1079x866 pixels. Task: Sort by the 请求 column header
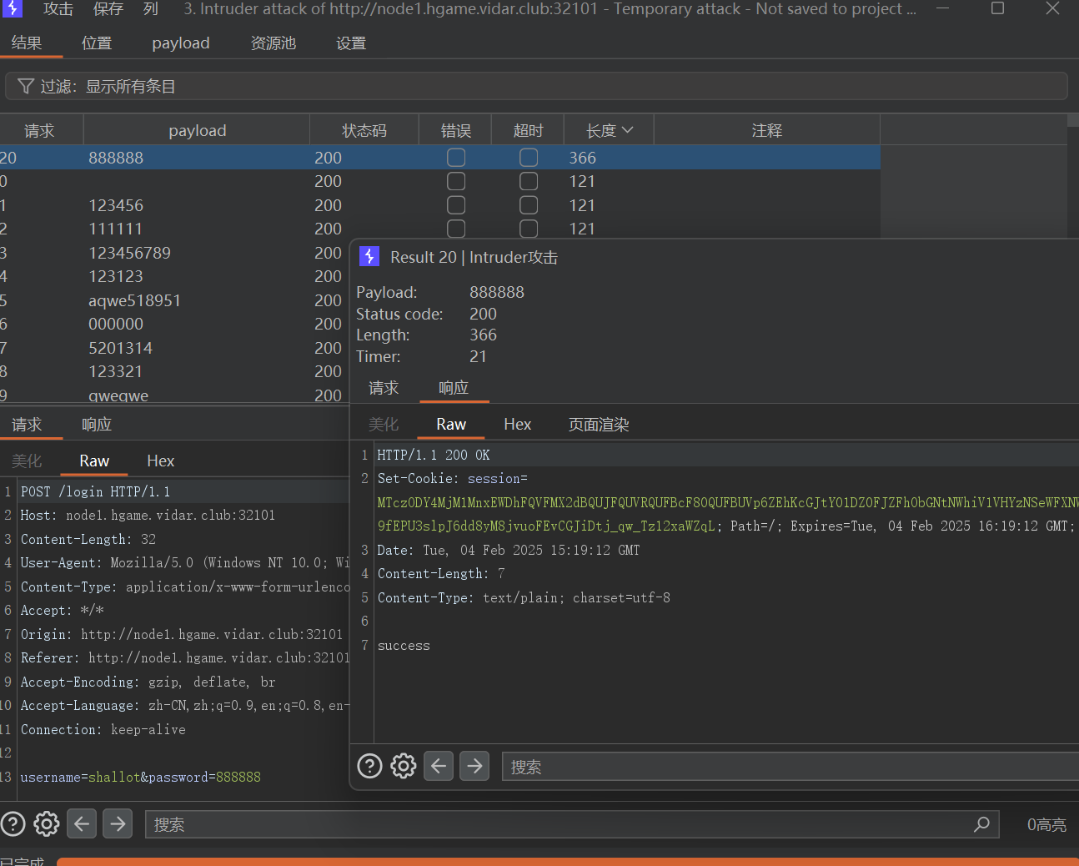coord(40,130)
